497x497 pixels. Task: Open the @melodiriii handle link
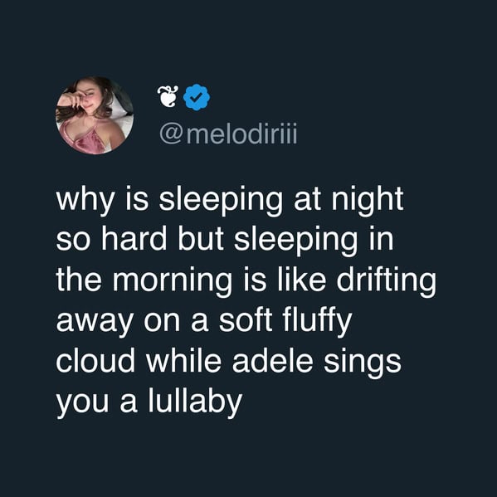(x=228, y=134)
